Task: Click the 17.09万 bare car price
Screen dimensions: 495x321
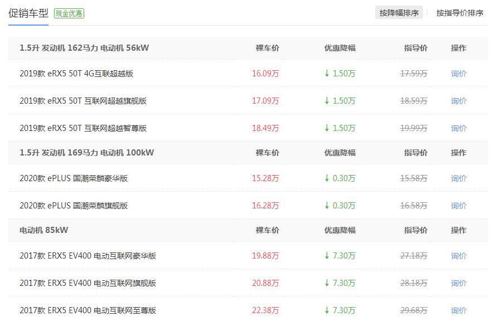Action: pyautogui.click(x=265, y=101)
